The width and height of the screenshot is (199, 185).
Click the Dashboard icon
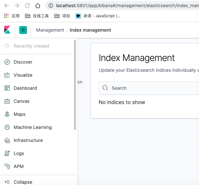point(7,88)
